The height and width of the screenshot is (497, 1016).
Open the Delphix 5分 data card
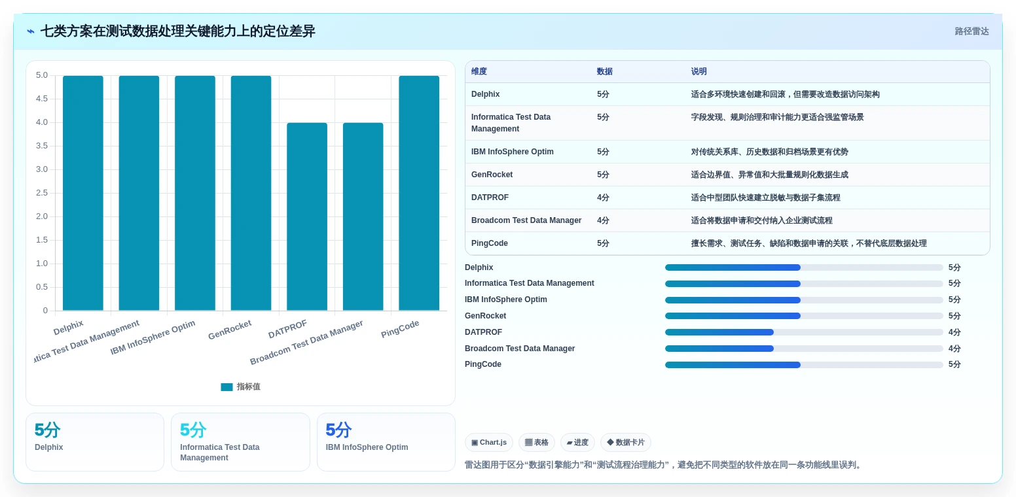(95, 442)
